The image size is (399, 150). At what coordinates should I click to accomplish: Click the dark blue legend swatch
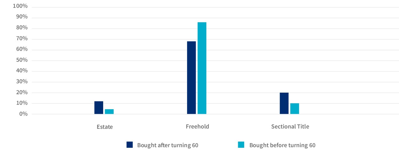[130, 145]
